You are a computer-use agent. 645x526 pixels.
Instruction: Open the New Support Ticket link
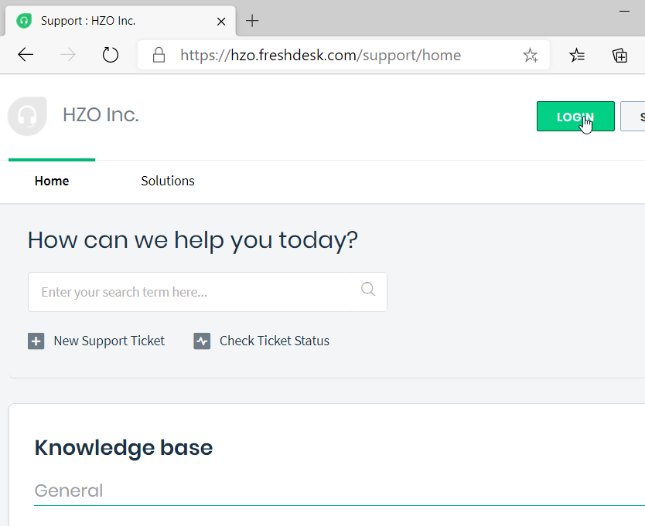coord(109,341)
